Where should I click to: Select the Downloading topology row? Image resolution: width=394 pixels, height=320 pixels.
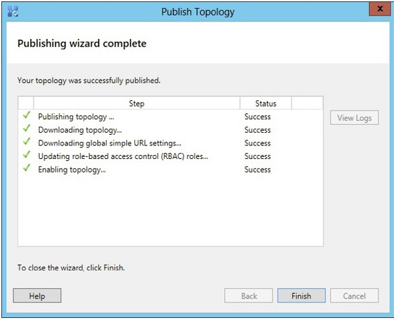[171, 130]
